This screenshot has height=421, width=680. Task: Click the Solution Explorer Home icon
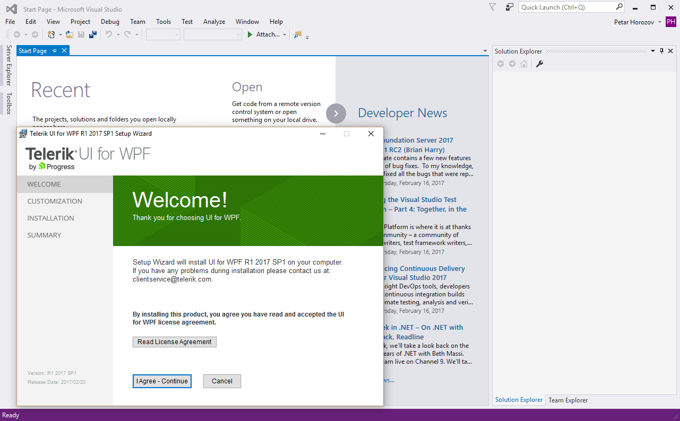tap(524, 64)
